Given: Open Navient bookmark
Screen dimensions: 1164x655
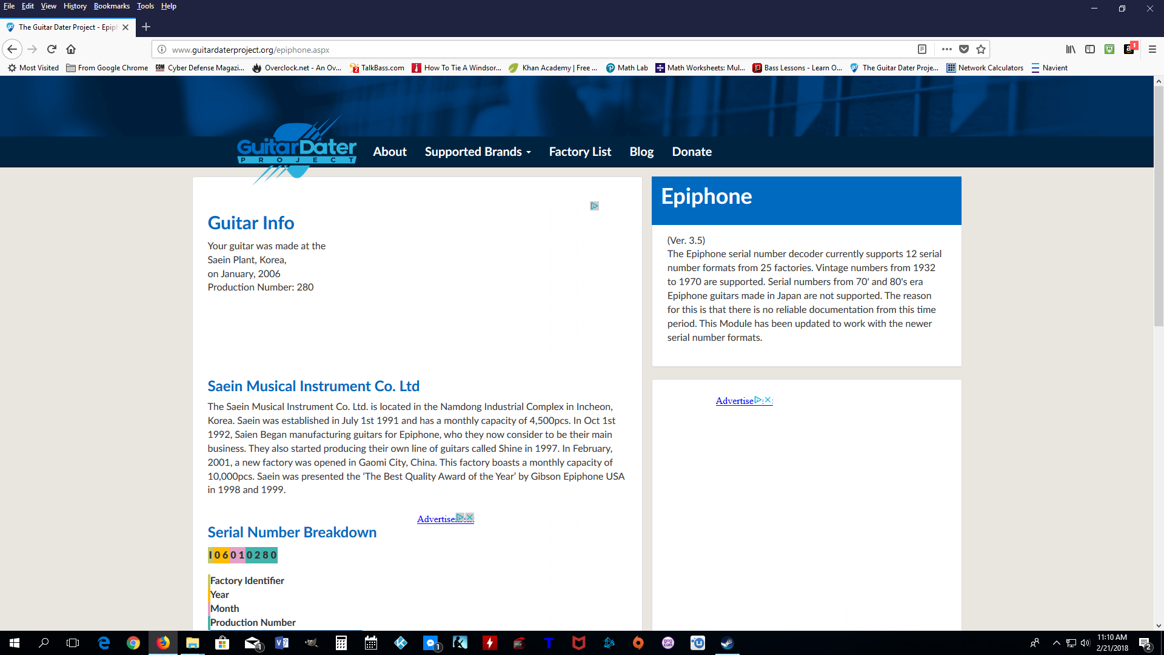Looking at the screenshot, I should coord(1049,68).
